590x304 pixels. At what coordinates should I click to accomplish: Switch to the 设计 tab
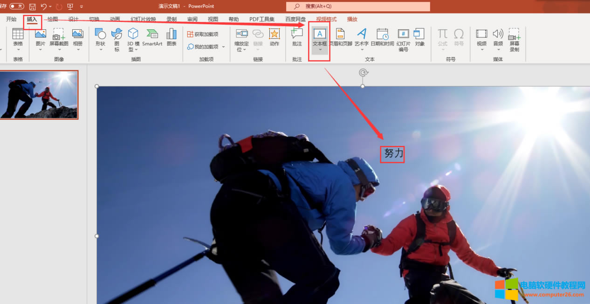click(x=73, y=20)
